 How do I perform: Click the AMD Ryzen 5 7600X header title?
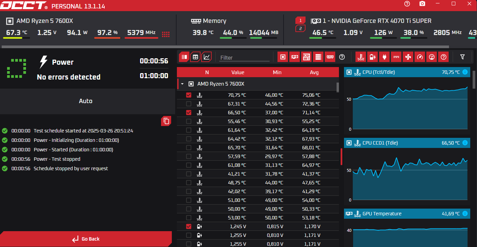[x=45, y=21]
